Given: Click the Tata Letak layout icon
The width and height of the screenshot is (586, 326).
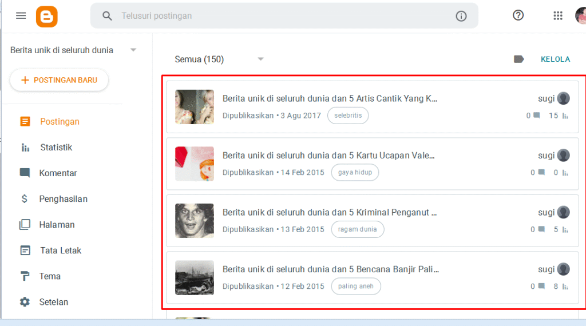Looking at the screenshot, I should click(x=25, y=250).
